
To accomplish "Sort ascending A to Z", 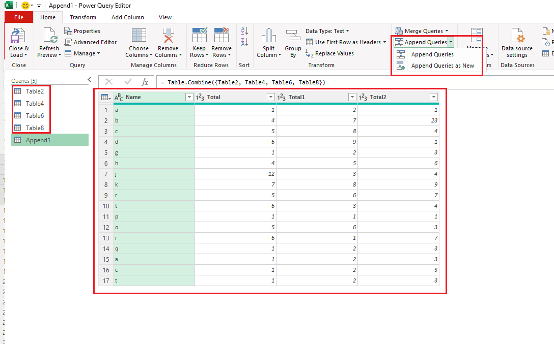I will tap(244, 30).
